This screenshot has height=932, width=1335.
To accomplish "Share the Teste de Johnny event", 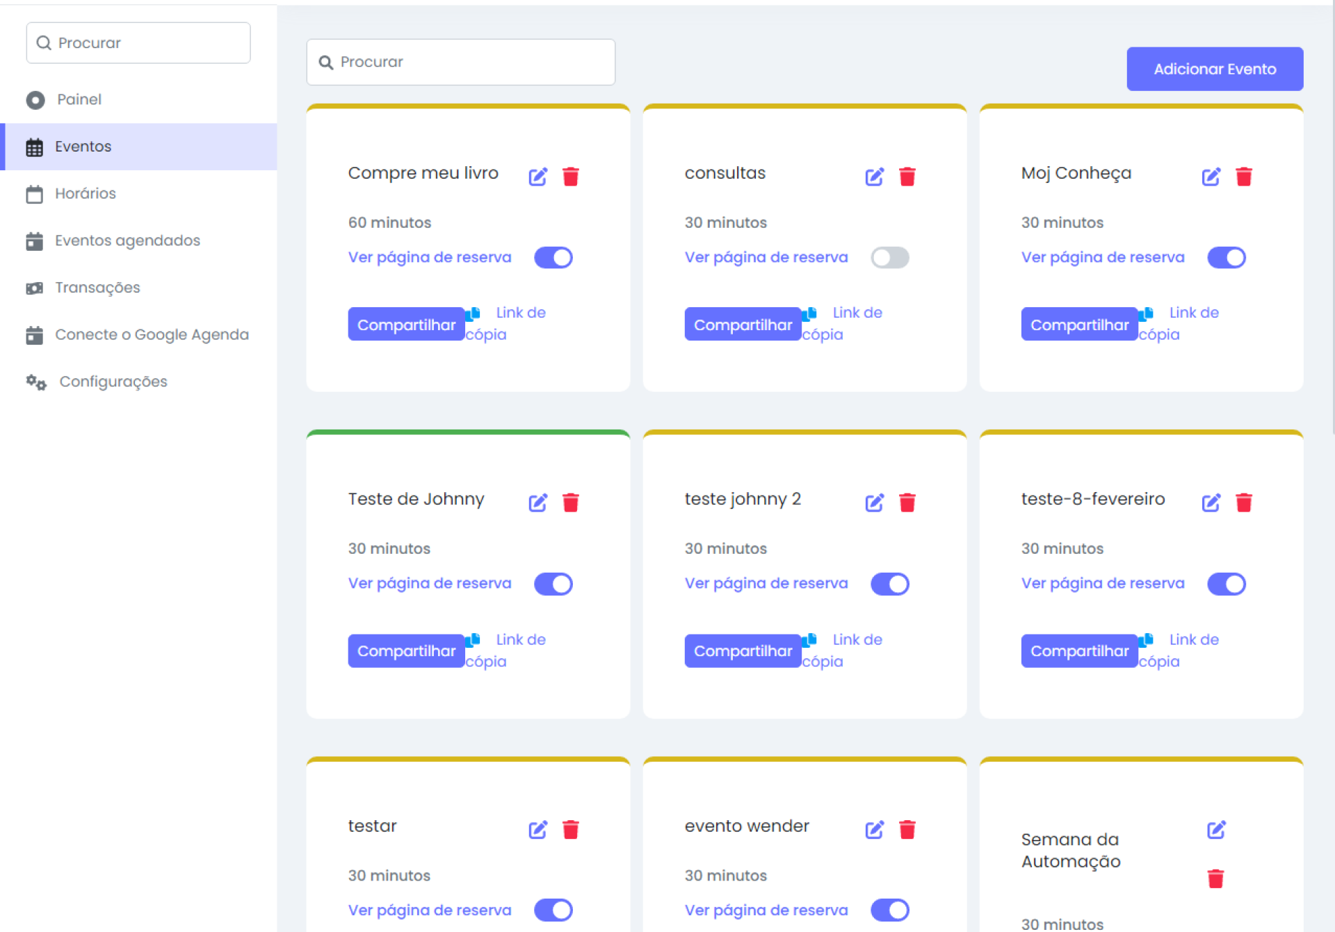I will (406, 651).
